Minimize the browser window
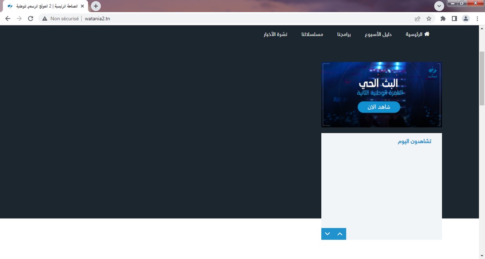The width and height of the screenshot is (485, 259). click(x=453, y=3)
